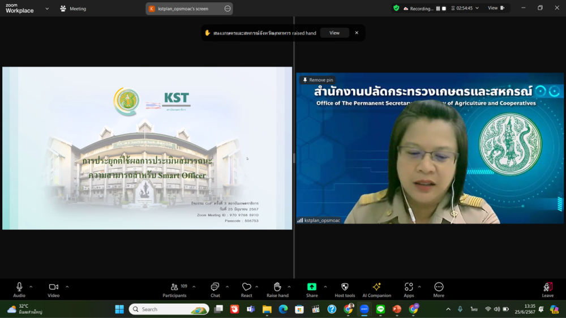566x318 pixels.
Task: Click the Remove pin button
Action: pos(318,80)
